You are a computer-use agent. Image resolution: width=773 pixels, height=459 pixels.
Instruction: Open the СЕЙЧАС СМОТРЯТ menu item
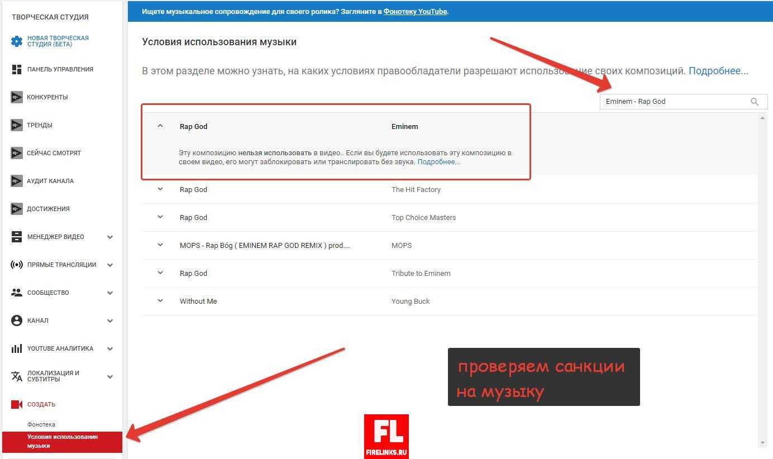pos(54,153)
